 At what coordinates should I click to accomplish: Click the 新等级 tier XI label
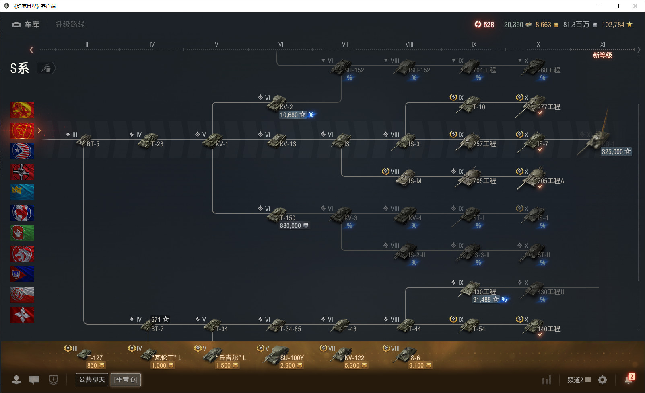pyautogui.click(x=602, y=55)
